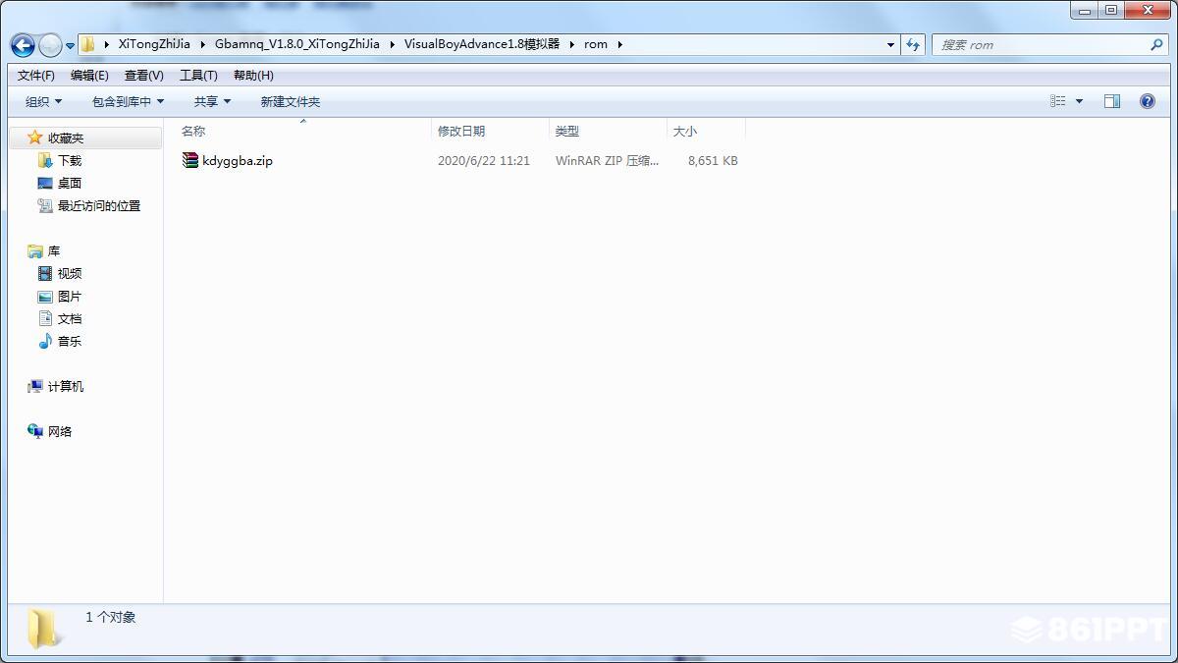This screenshot has height=663, width=1178.
Task: Open the address bar history dropdown
Action: 890,44
